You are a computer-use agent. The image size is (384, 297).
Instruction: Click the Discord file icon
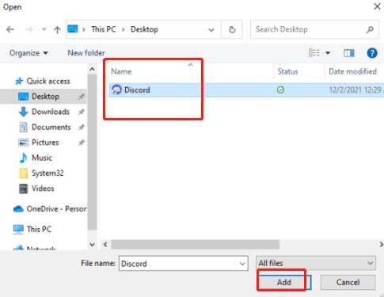[116, 89]
